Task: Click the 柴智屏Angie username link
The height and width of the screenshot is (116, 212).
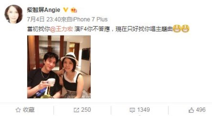Action: [x=43, y=10]
